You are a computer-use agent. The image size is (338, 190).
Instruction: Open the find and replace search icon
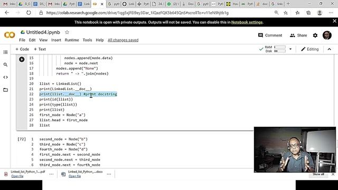pyautogui.click(x=5, y=64)
